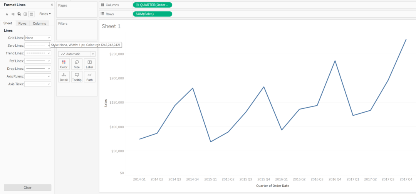Open the Drop Lines style dropdown
Image resolution: width=416 pixels, height=194 pixels.
pyautogui.click(x=38, y=69)
